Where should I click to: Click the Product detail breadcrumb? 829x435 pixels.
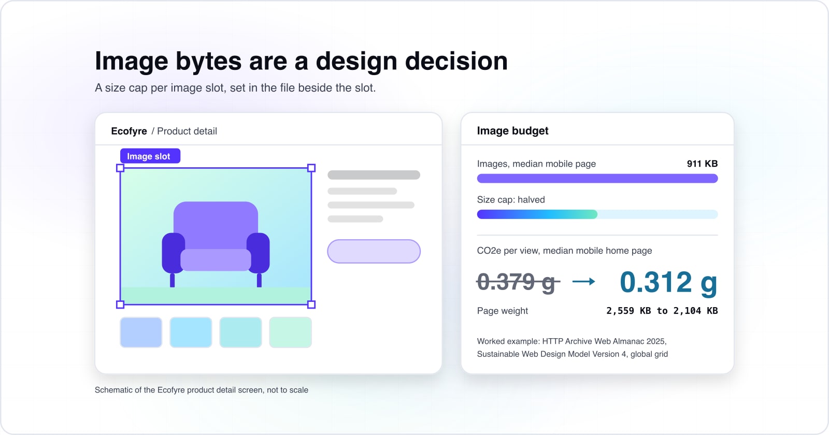[187, 131]
